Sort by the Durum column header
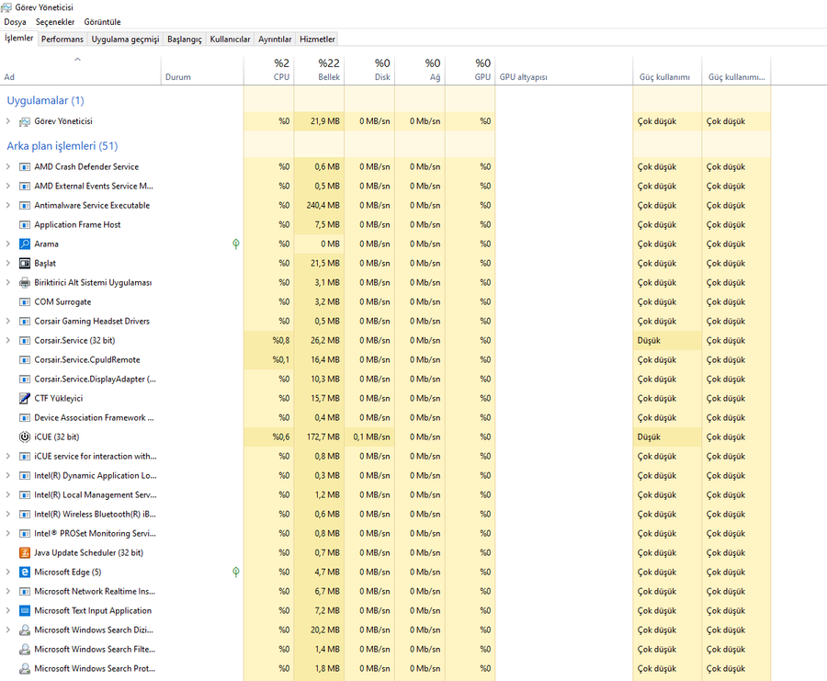Viewport: 827px width, 681px height. point(202,70)
